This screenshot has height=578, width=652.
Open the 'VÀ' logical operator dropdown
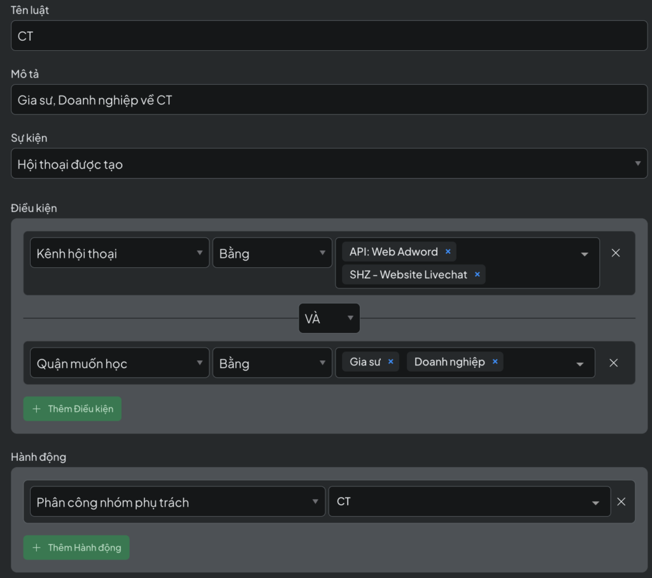coord(329,318)
